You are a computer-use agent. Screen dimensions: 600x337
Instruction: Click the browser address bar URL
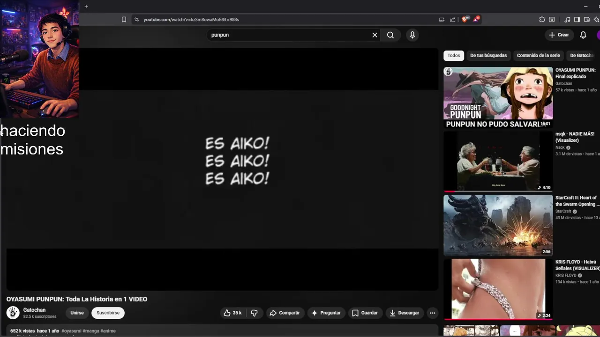pos(191,20)
